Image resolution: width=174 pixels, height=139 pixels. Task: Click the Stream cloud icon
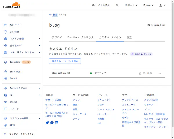click(6, 102)
